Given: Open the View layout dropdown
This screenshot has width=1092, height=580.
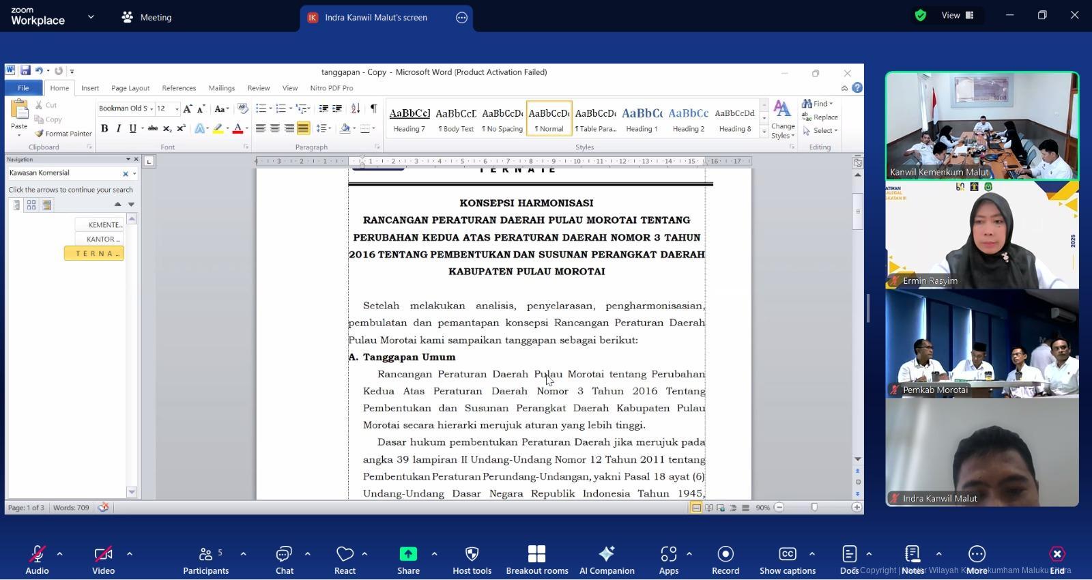Looking at the screenshot, I should click(x=957, y=16).
